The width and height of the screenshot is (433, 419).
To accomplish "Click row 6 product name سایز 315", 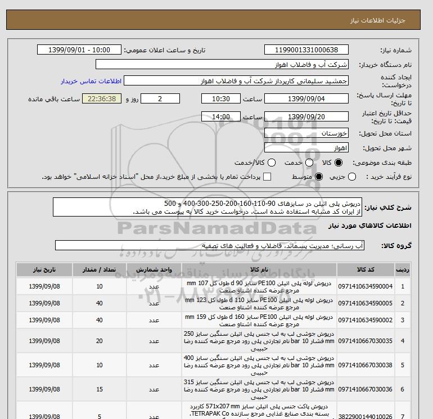I will tap(259, 389).
